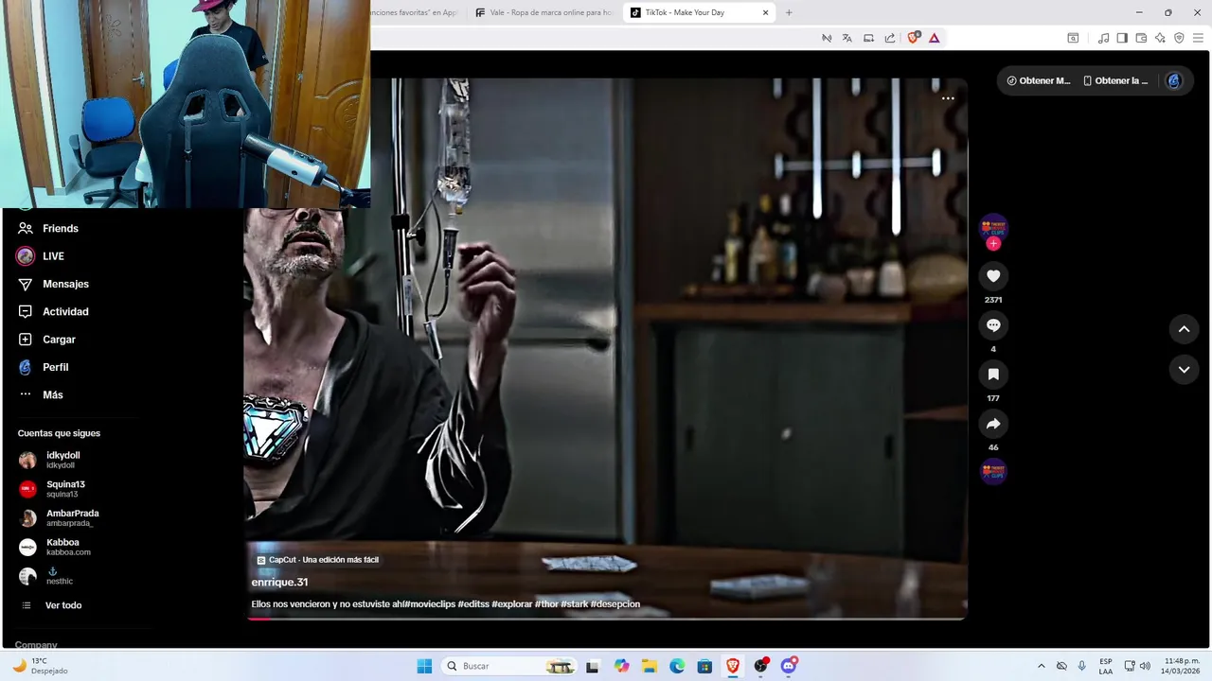Screen dimensions: 1212x681
Task: Click the taskbar Buscar search box
Action: 509,666
